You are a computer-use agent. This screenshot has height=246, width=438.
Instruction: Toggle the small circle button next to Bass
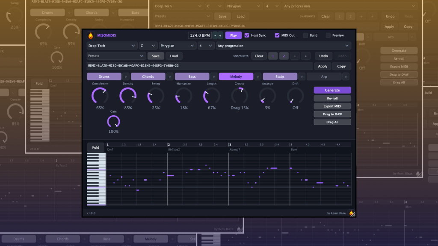pyautogui.click(x=214, y=76)
